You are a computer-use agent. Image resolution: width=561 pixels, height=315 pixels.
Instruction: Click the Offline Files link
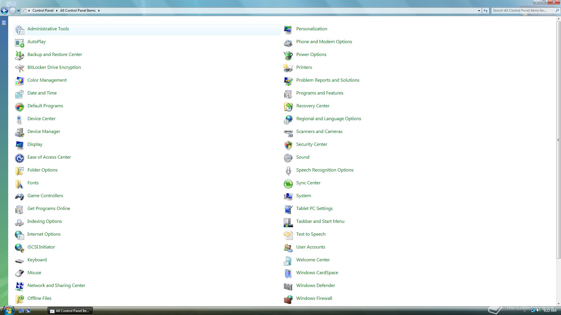[39, 298]
